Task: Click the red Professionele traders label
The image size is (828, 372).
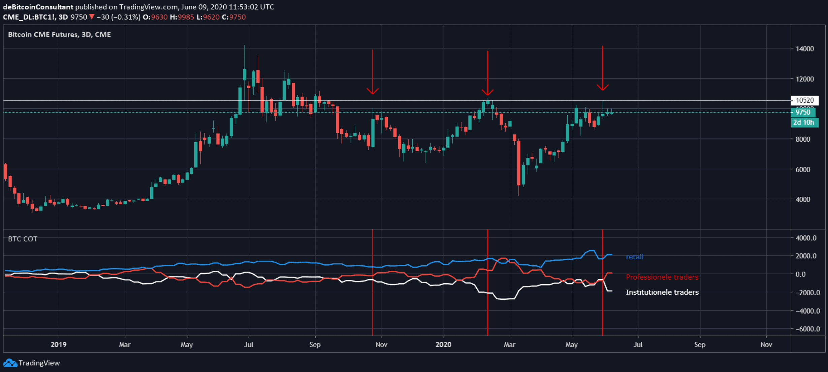Action: pos(662,277)
